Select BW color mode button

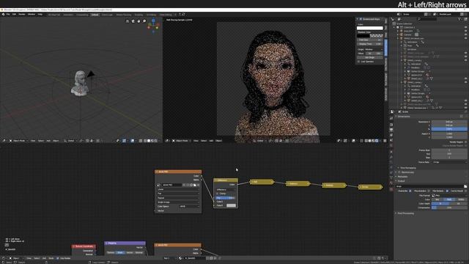click(437, 199)
